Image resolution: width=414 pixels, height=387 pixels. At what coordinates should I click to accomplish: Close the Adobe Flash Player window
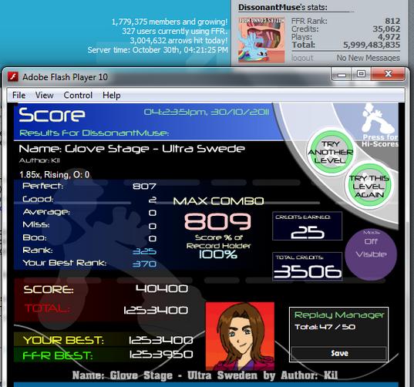tap(388, 74)
